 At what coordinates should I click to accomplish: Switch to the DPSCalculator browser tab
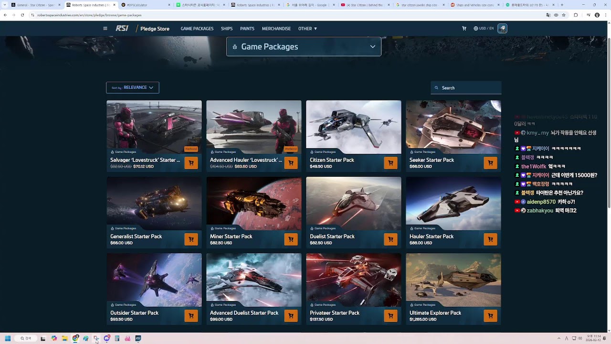(x=146, y=5)
